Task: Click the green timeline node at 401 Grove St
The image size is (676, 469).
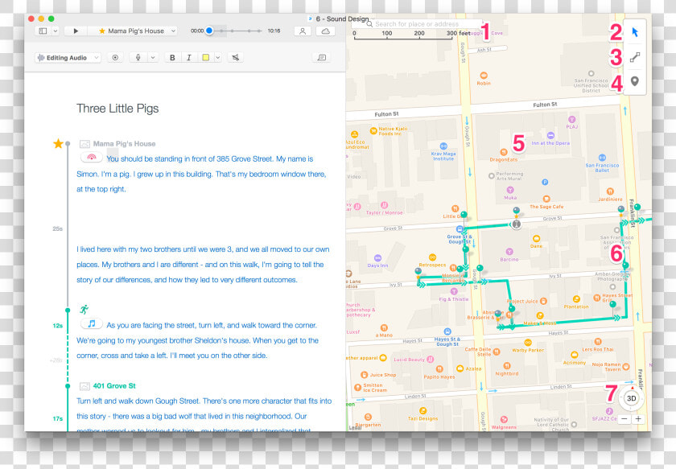Action: click(x=68, y=386)
